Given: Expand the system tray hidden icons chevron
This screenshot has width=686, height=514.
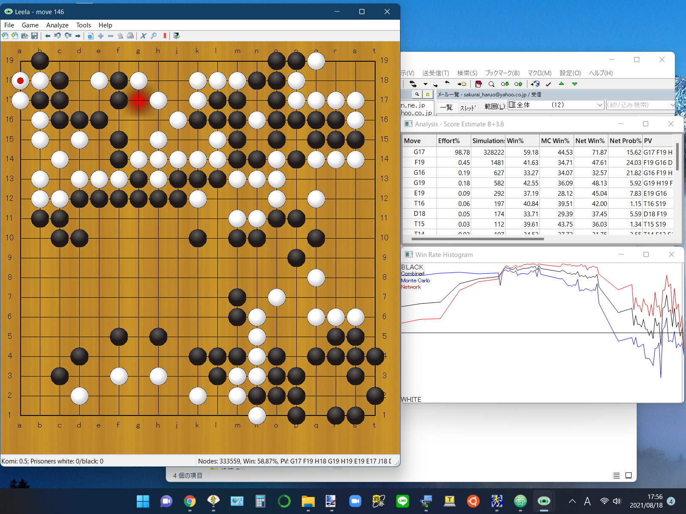Looking at the screenshot, I should pyautogui.click(x=572, y=501).
